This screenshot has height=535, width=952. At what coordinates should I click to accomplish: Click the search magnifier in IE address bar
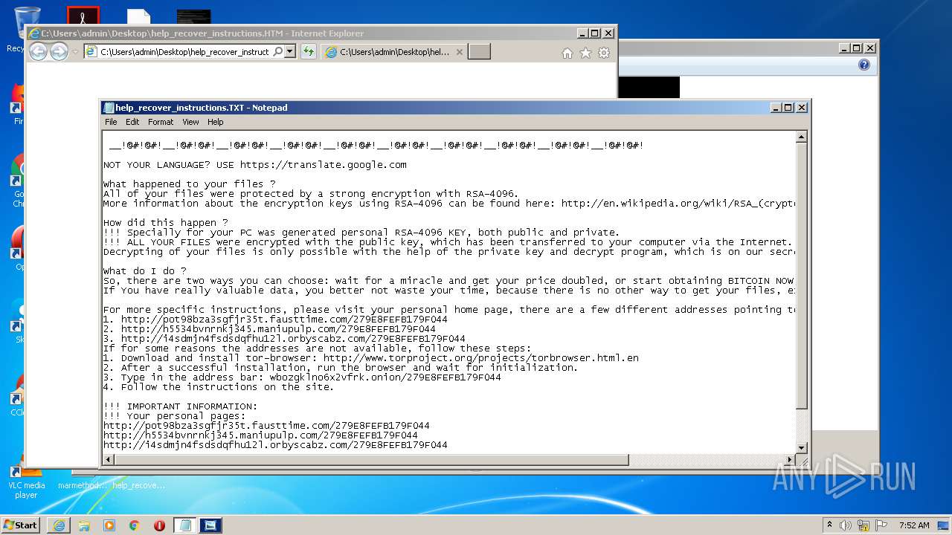[x=277, y=52]
